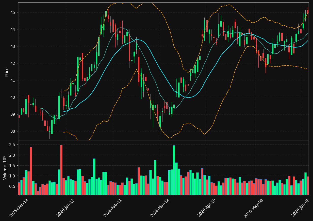Click the tallest red volume bar after Jan-13 gridline
Image resolution: width=313 pixels, height=221 pixels.
(x=139, y=181)
